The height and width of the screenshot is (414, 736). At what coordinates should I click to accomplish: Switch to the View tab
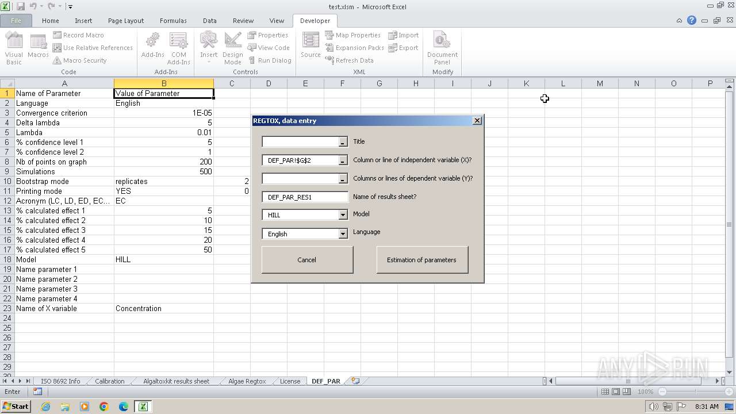[x=277, y=21]
